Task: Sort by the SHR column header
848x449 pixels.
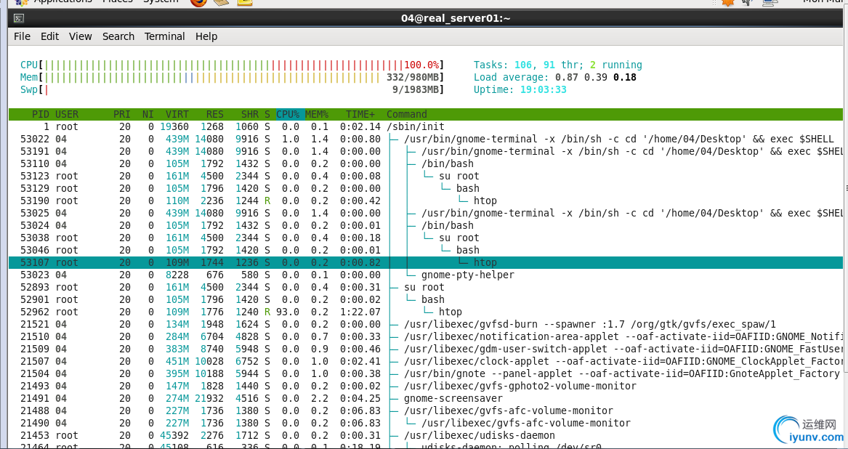Action: (250, 114)
